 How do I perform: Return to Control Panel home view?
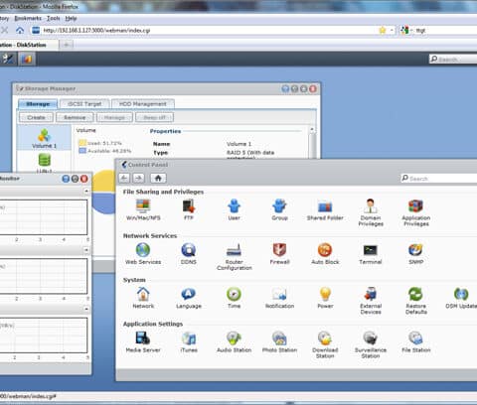158,178
